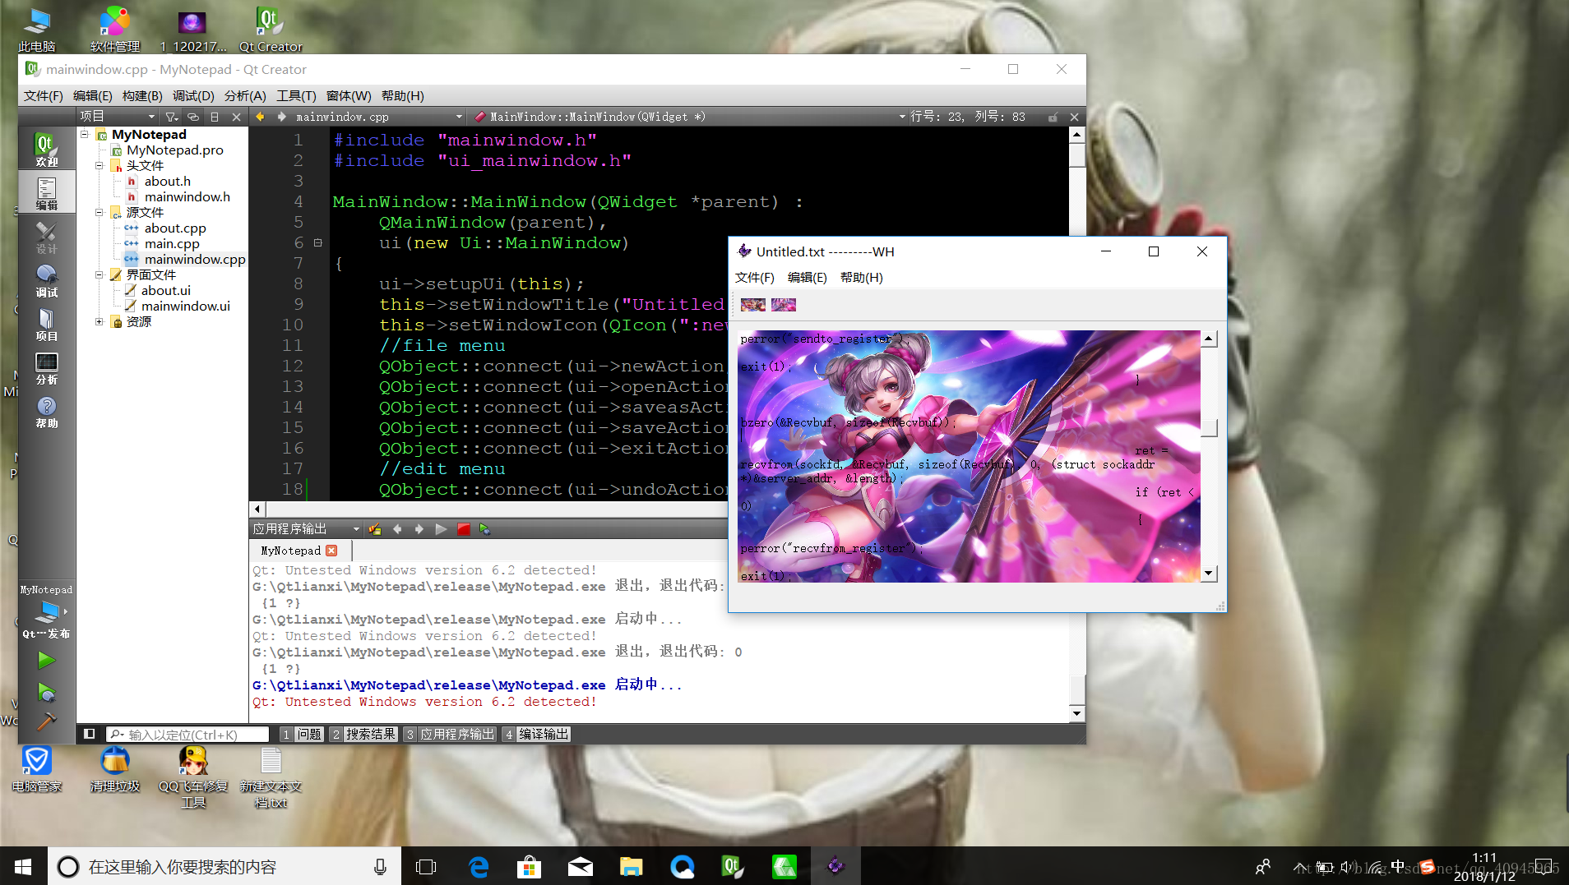Collapse the 界面文件 forms folder
Screen dimensions: 1569x885
100,274
